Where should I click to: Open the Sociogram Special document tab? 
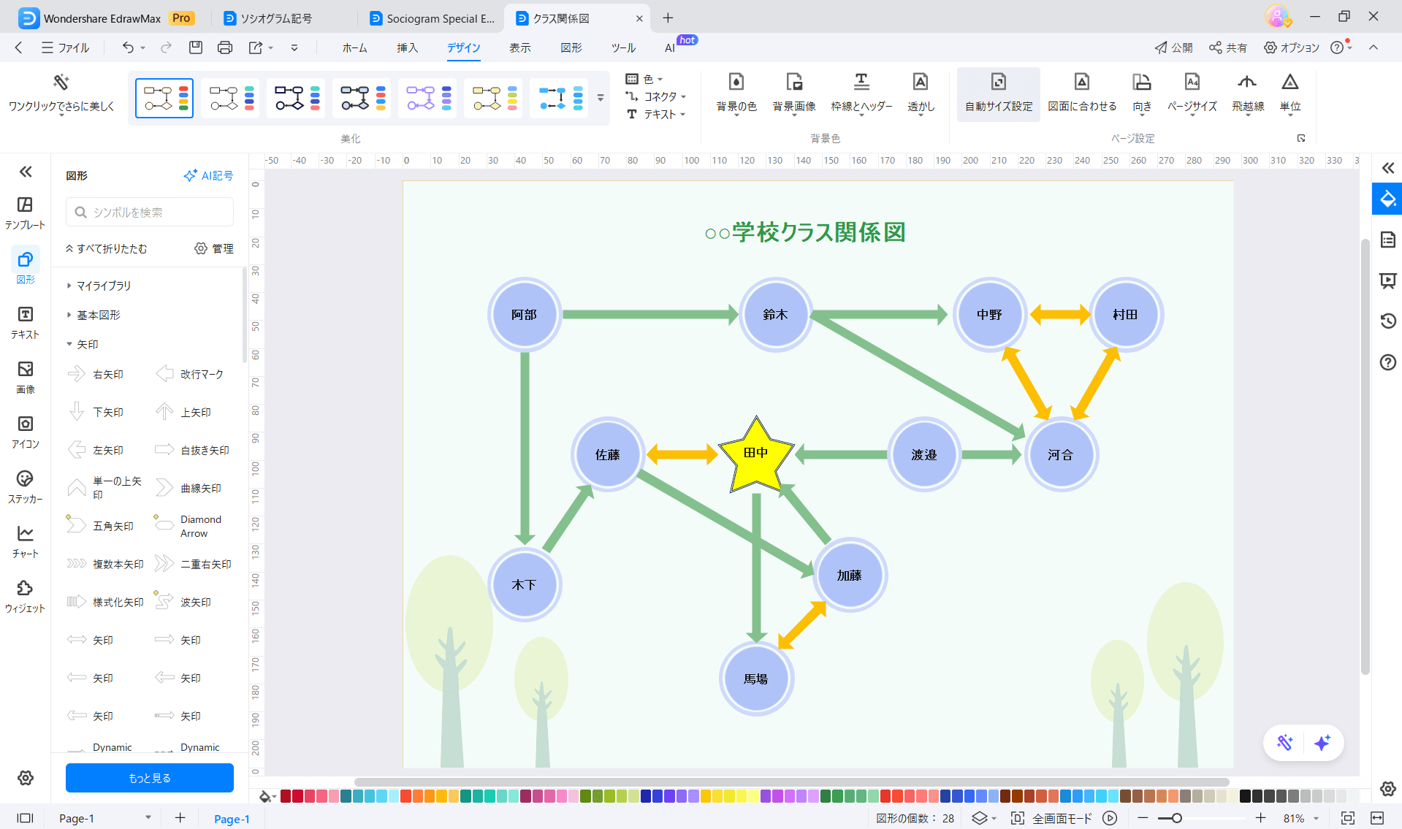click(433, 18)
